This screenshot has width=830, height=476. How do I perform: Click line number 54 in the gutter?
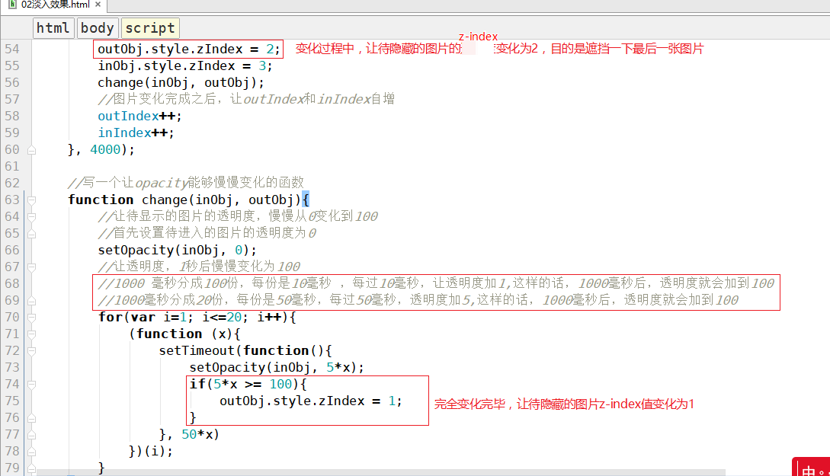tap(12, 50)
